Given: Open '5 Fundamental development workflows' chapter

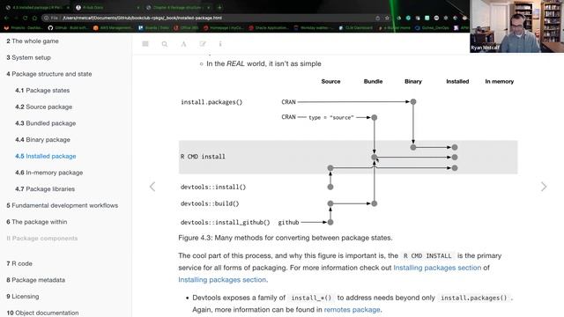Looking at the screenshot, I should (x=63, y=205).
